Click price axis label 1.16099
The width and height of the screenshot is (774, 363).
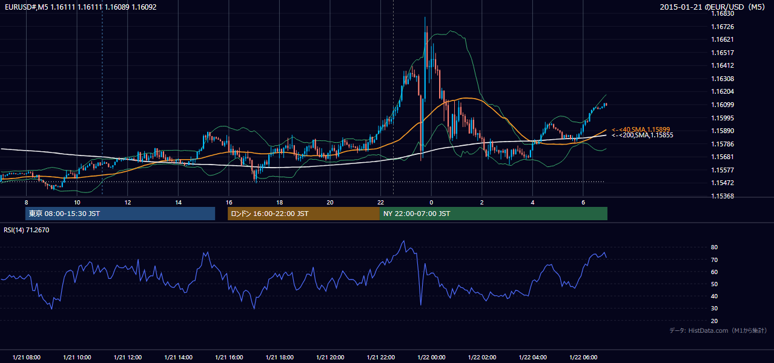click(723, 105)
